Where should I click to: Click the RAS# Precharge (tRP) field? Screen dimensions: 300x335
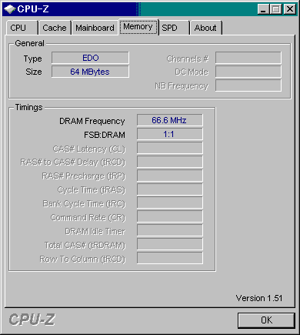pos(170,176)
